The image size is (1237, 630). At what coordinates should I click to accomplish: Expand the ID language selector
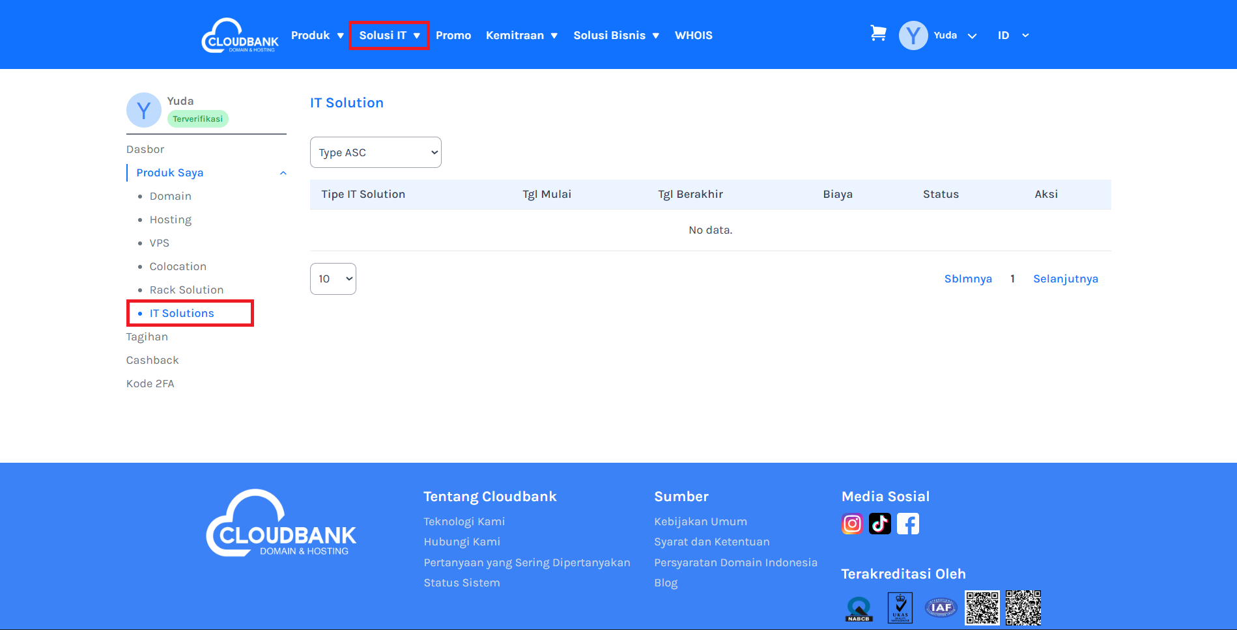click(1013, 36)
